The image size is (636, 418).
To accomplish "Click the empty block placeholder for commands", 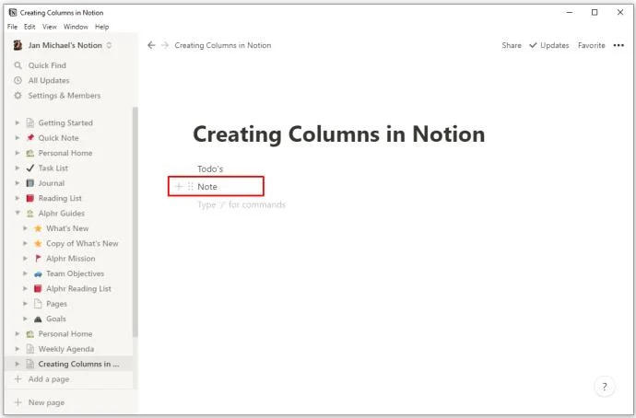I will pos(241,204).
